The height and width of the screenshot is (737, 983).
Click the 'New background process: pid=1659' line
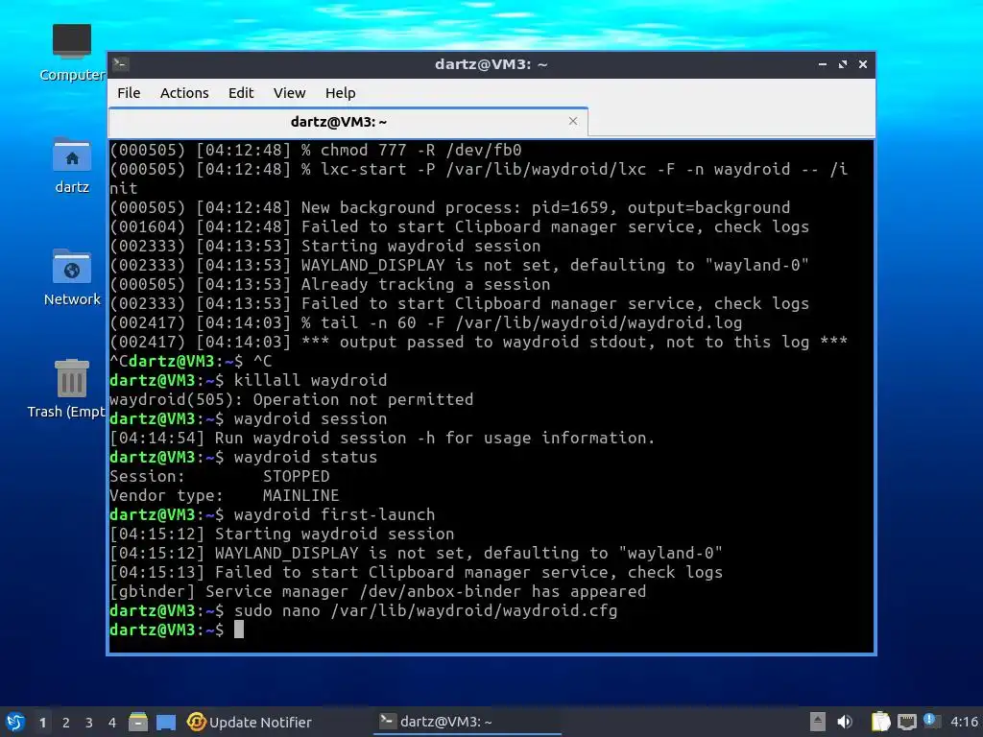(449, 207)
